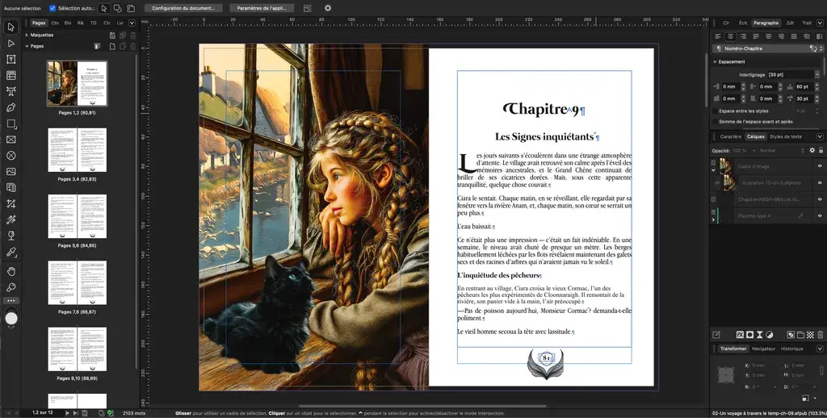Viewport: 827px width, 418px height.
Task: Open the Numéro-Chapitre paragraph style dropdown
Action: click(x=820, y=48)
